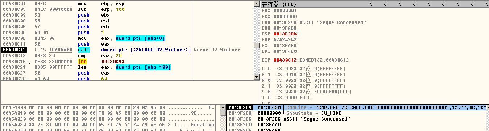Click the disassembly scrollbar up arrow

[x=257, y=4]
